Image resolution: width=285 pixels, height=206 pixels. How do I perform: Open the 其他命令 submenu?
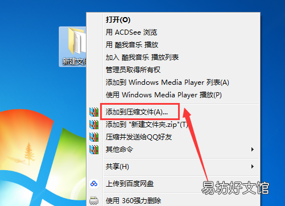pyautogui.click(x=173, y=150)
